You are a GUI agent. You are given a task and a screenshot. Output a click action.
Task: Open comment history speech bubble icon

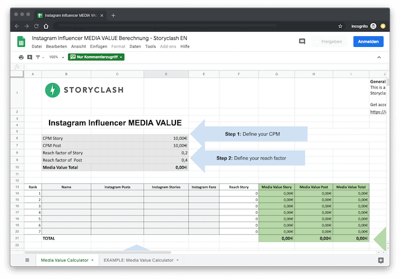click(302, 42)
